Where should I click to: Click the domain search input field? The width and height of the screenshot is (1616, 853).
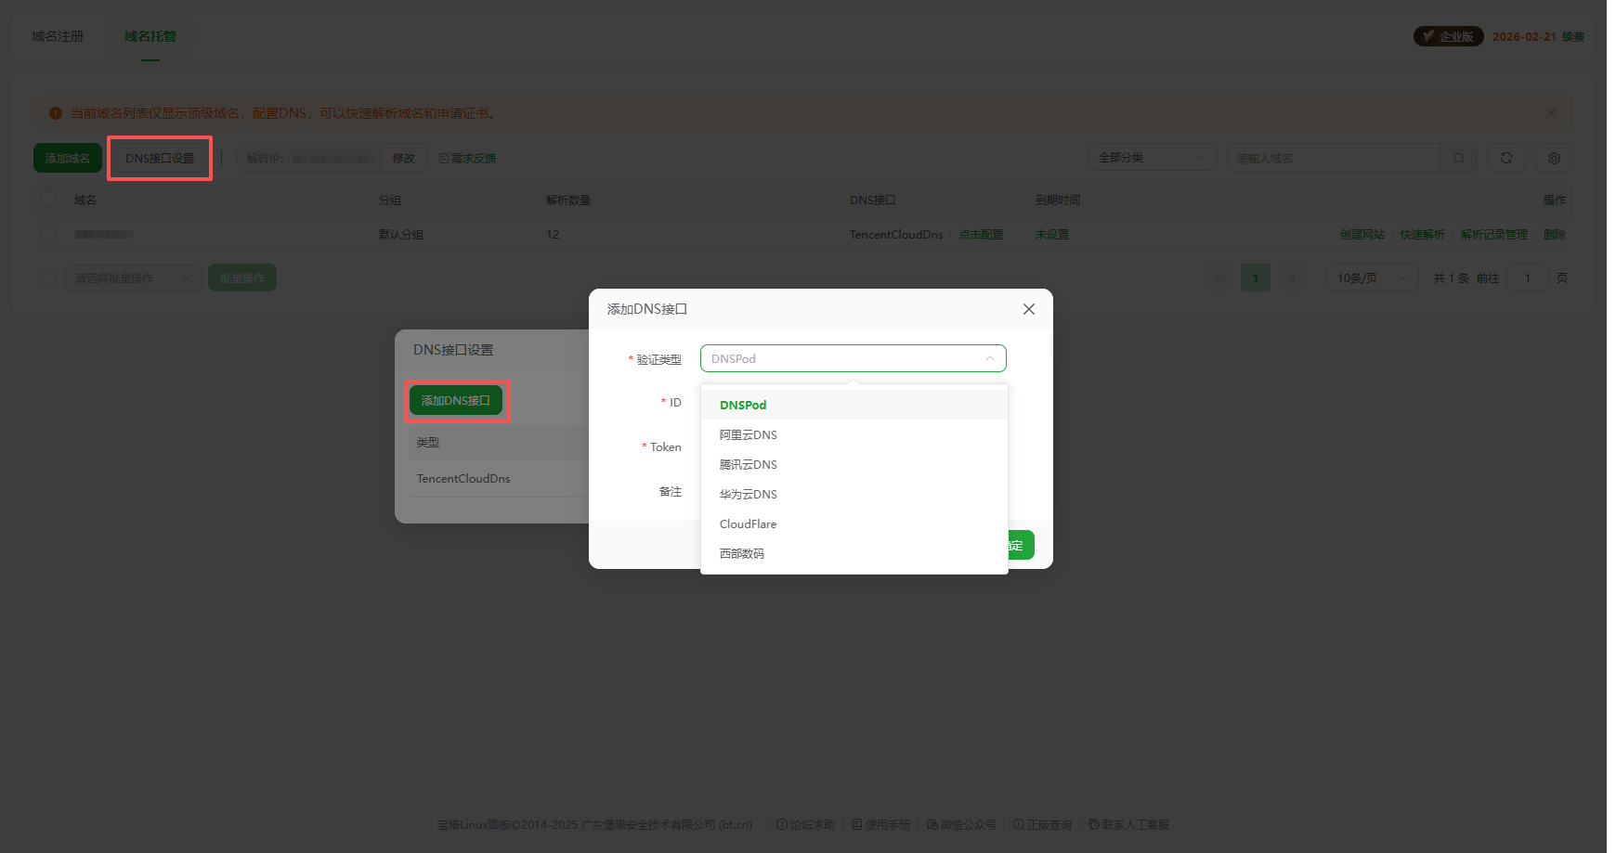click(1333, 158)
